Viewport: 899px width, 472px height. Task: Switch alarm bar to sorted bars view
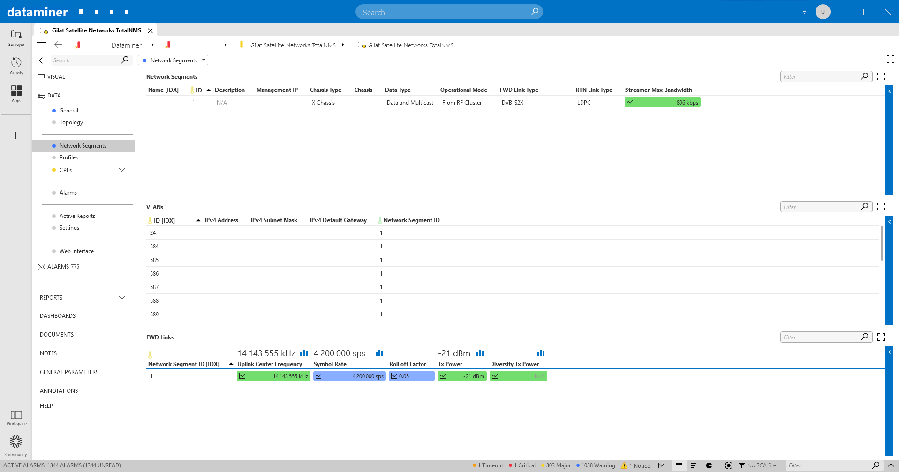tap(694, 465)
